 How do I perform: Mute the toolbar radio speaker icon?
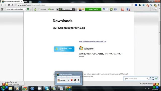[74, 9]
